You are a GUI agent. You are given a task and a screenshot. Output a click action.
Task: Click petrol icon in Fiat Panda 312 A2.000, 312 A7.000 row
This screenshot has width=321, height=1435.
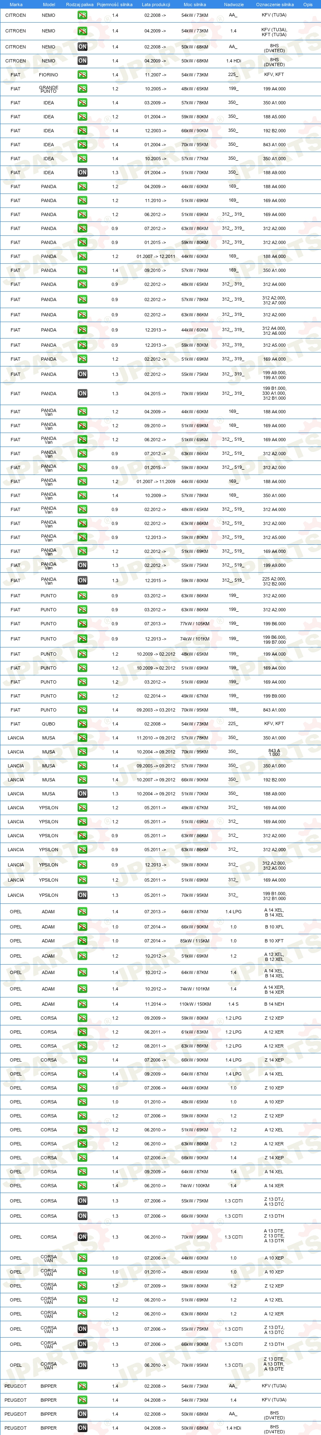click(x=83, y=300)
